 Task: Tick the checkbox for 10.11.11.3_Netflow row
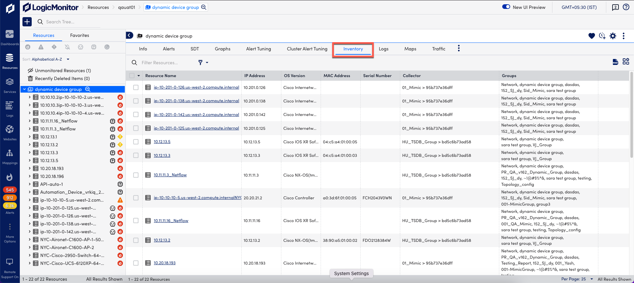136,175
